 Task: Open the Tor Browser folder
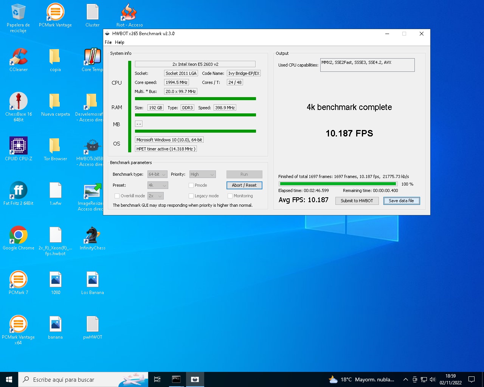(x=55, y=149)
